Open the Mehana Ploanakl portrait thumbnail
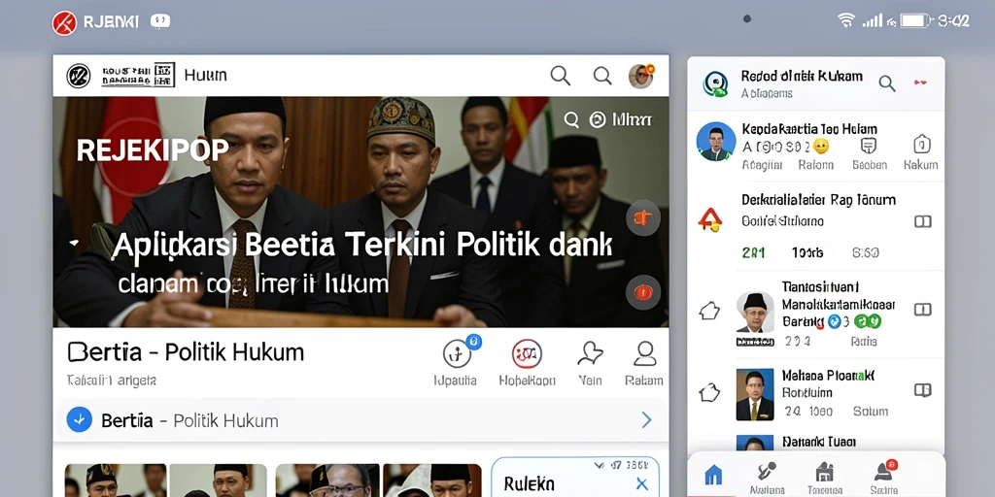Screen dimensions: 995x497 pyautogui.click(x=755, y=394)
